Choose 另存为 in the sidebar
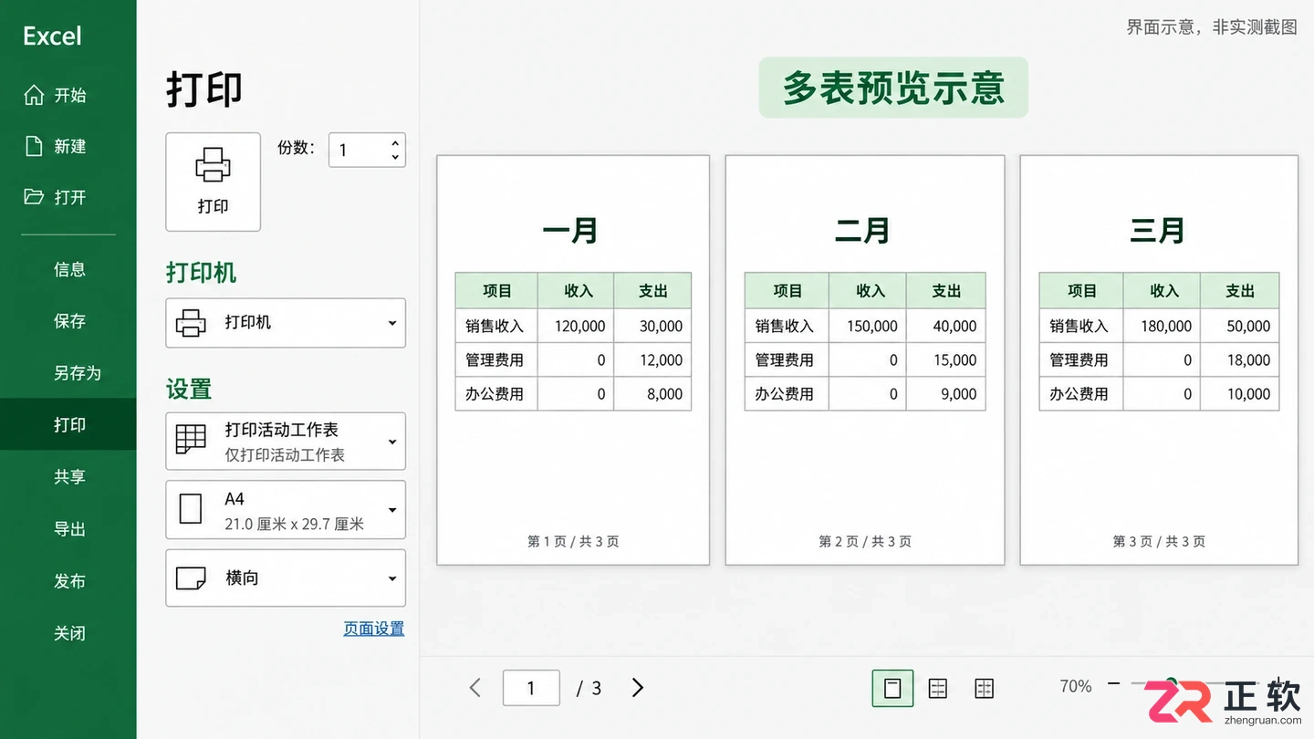Viewport: 1314px width, 739px height. click(x=77, y=372)
